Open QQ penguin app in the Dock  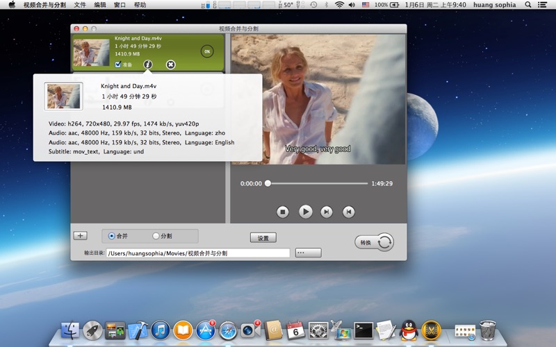point(409,330)
